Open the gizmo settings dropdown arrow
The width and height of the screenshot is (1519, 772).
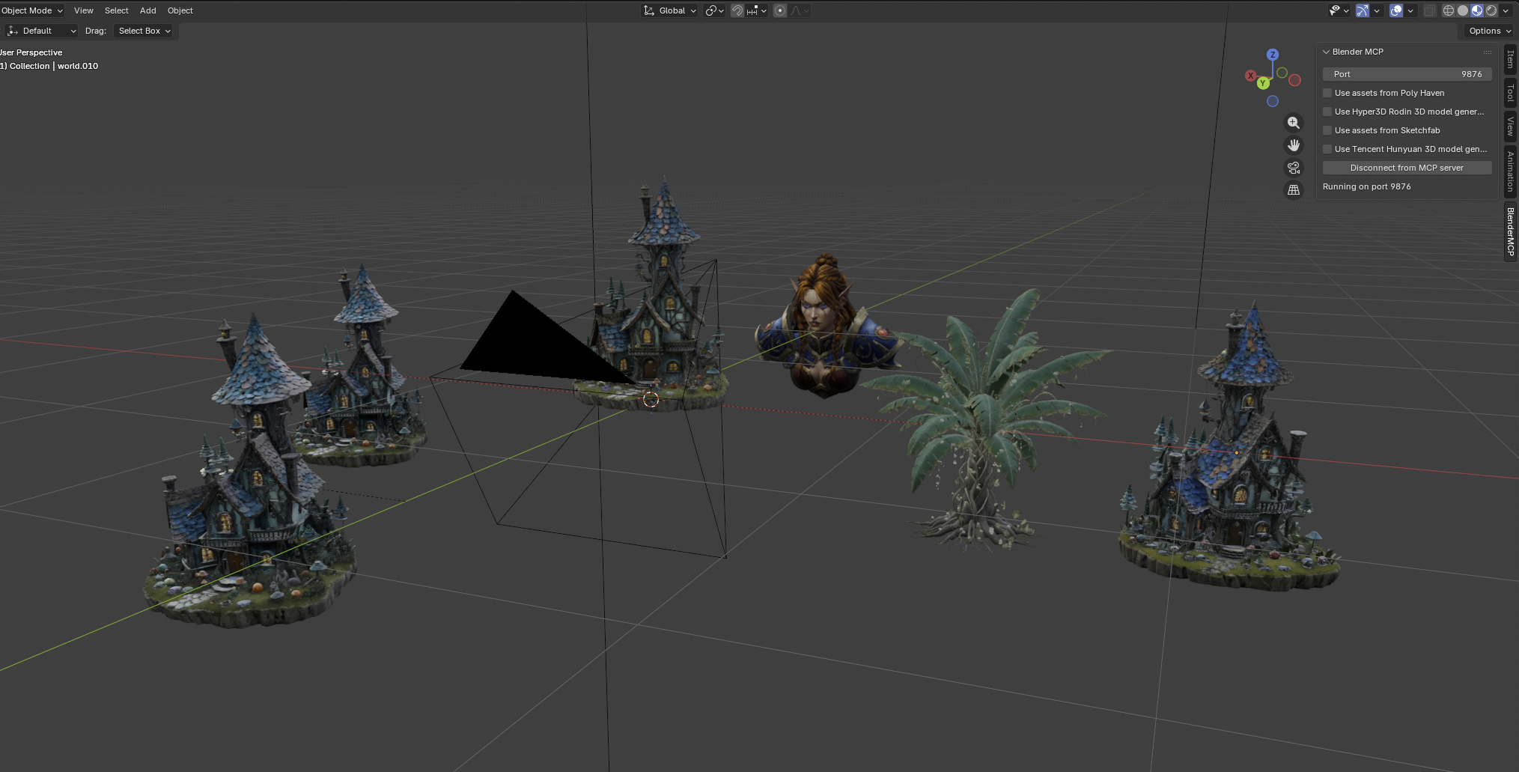1377,10
